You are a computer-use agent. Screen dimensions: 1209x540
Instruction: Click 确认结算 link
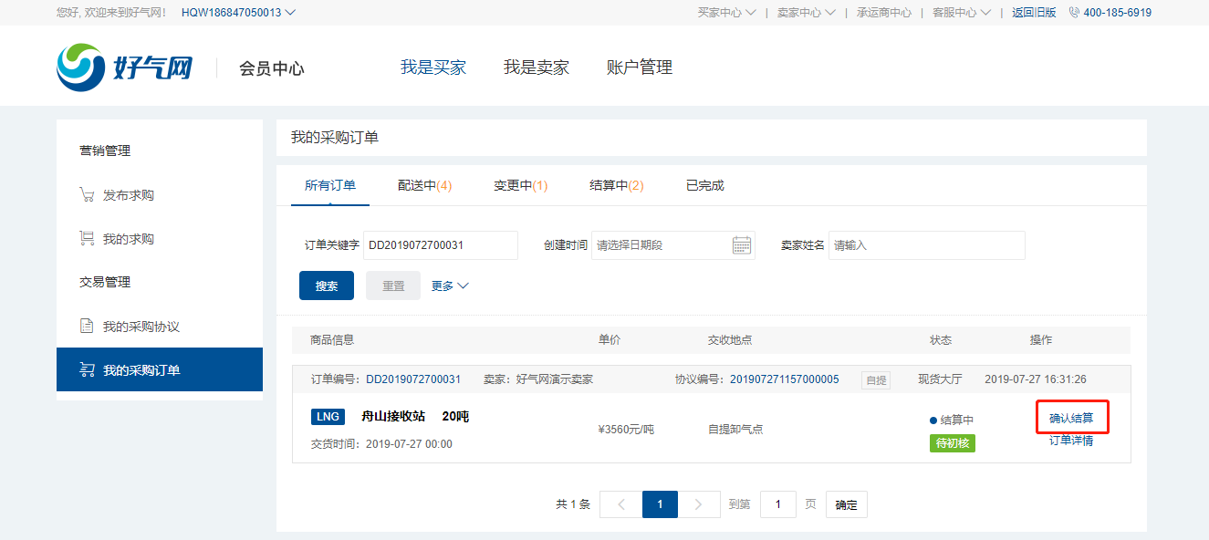(x=1071, y=419)
